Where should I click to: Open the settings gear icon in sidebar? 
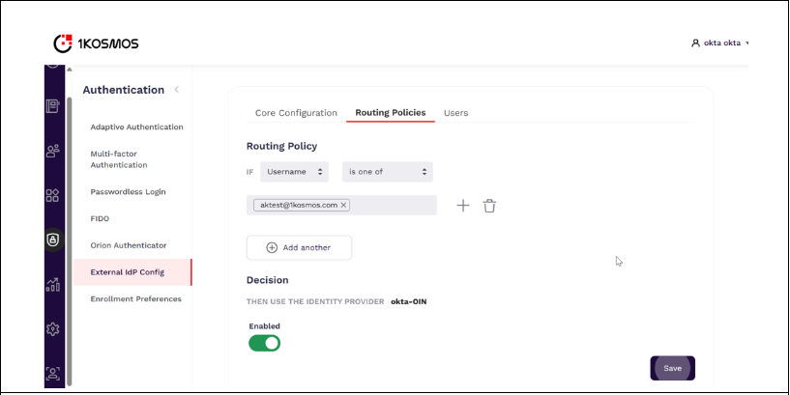tap(53, 328)
